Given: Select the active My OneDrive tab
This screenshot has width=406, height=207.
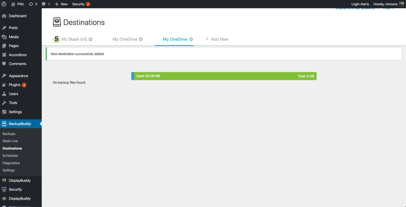Looking at the screenshot, I should pyautogui.click(x=175, y=39).
